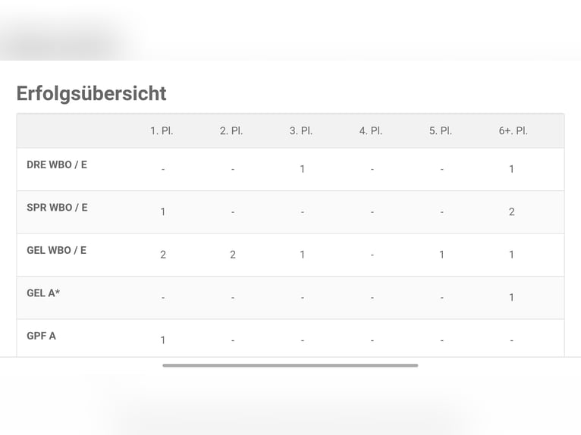The width and height of the screenshot is (581, 435).
Task: Click GEL A* 6+ place value
Action: coord(511,298)
